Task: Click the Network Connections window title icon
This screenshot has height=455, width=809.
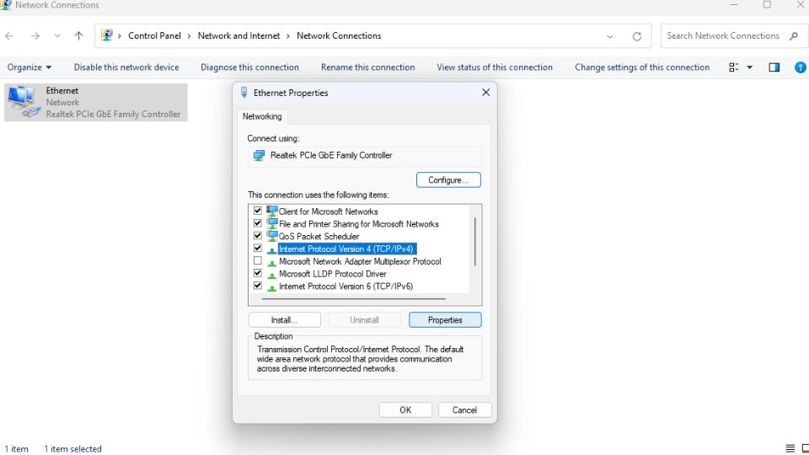Action: 6,5
